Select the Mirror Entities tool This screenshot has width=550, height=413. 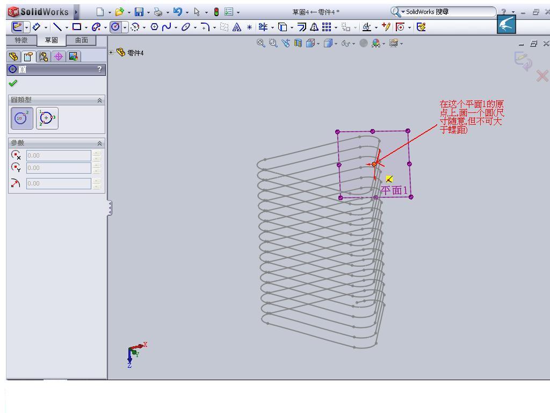tap(314, 27)
